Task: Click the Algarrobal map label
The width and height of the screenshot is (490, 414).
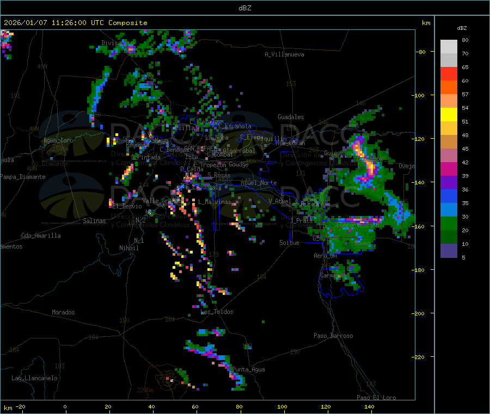Action: pos(239,151)
